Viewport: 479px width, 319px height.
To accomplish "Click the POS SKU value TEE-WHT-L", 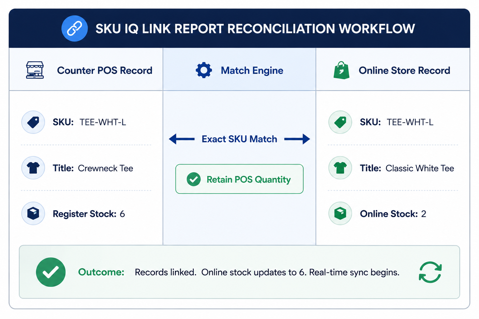I will pos(103,122).
